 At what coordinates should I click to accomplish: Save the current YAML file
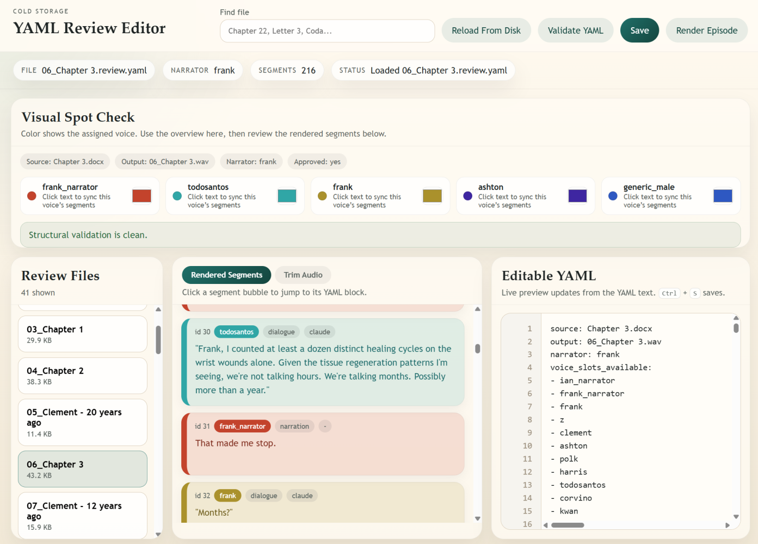click(x=639, y=30)
